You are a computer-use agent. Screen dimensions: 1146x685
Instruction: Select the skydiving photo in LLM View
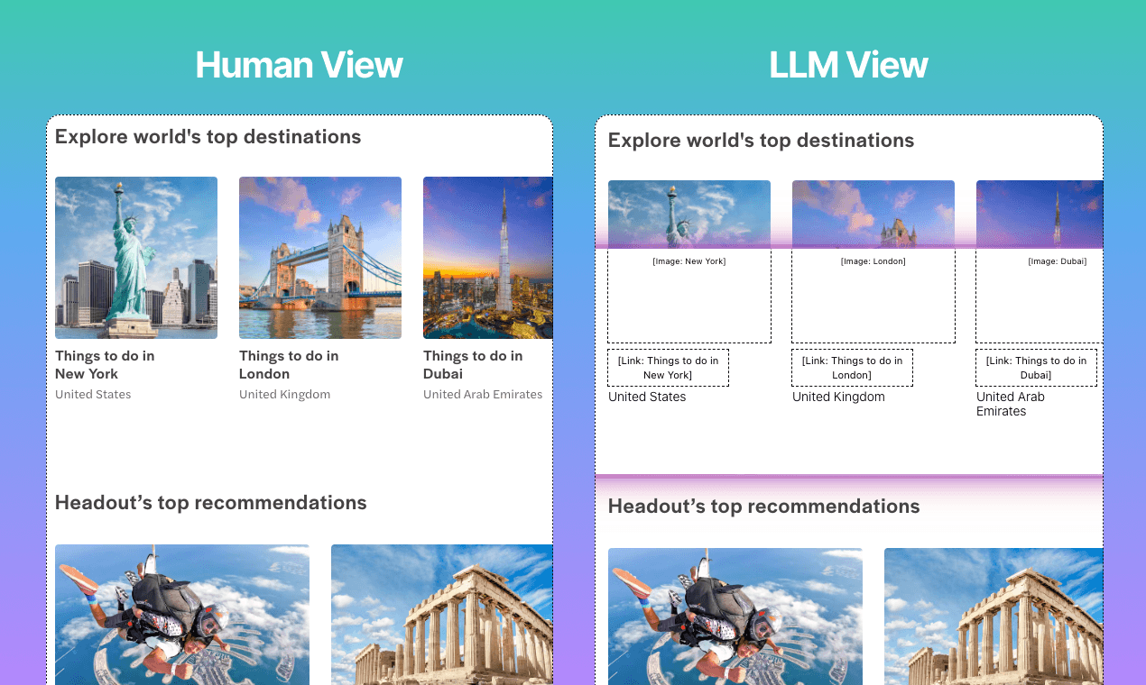(735, 616)
